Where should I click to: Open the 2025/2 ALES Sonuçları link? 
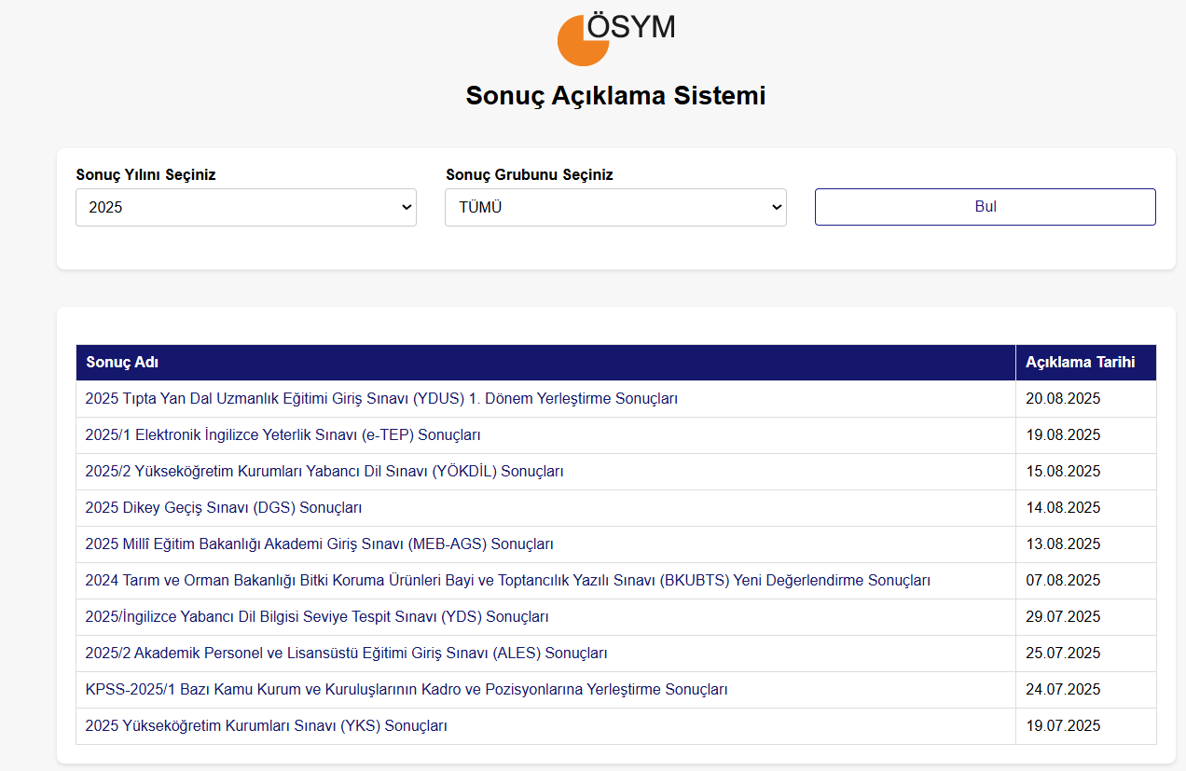point(346,654)
